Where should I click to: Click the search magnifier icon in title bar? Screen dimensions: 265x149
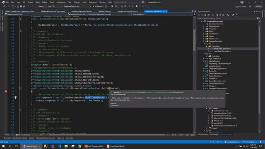tap(143, 2)
